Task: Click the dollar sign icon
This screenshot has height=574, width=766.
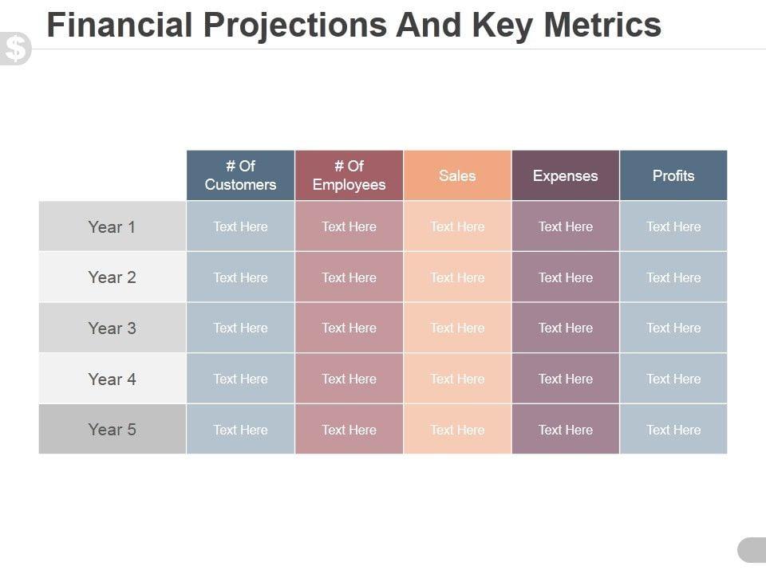Action: pos(15,49)
